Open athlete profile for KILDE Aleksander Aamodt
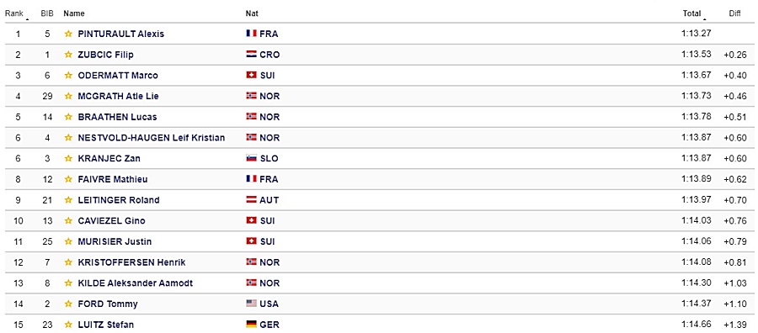758x333 pixels. coord(136,283)
